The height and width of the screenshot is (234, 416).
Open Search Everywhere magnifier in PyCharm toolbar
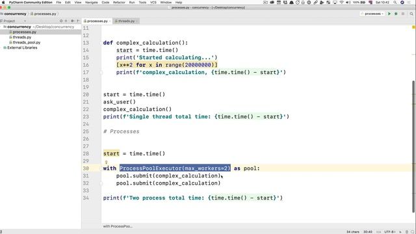click(x=411, y=14)
